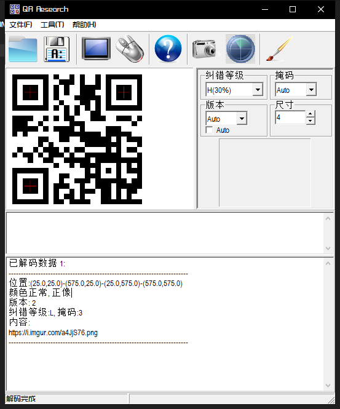Open file with the folder icon
Viewport: 340px width, 409px height.
tap(23, 49)
